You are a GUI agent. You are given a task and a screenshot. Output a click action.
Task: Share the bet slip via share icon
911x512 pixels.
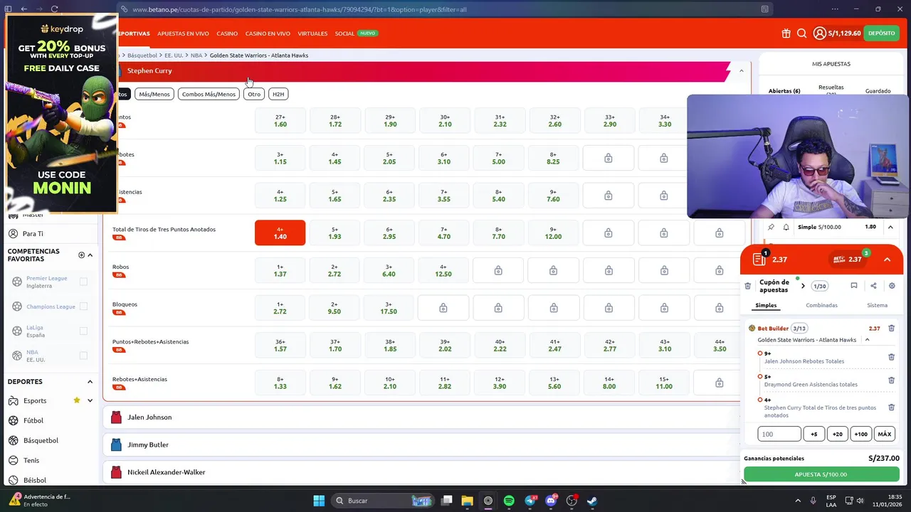(x=873, y=286)
